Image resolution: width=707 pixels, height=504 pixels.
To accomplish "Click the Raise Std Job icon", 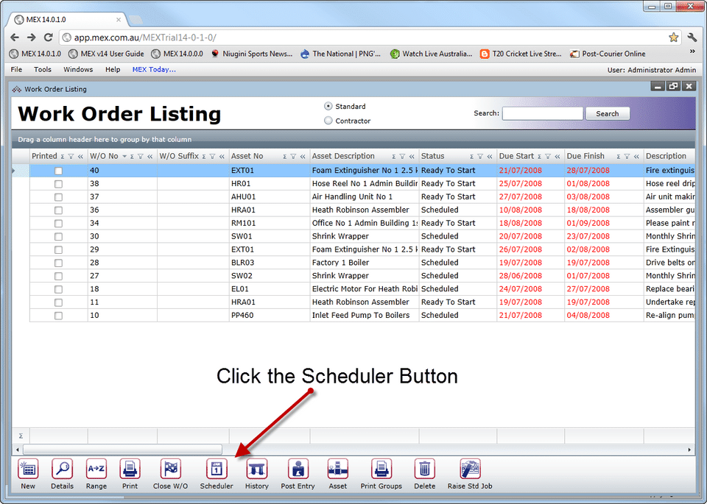I will click(470, 469).
